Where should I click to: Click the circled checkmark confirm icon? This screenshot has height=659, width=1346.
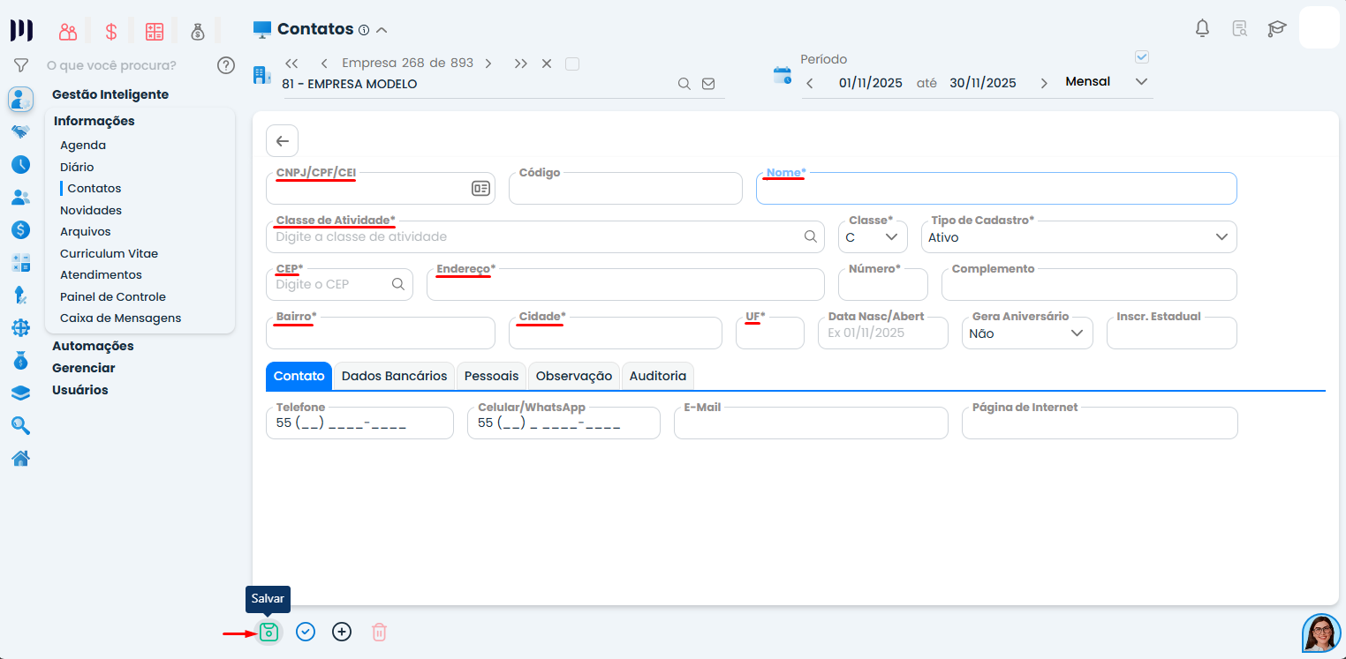[x=306, y=632]
